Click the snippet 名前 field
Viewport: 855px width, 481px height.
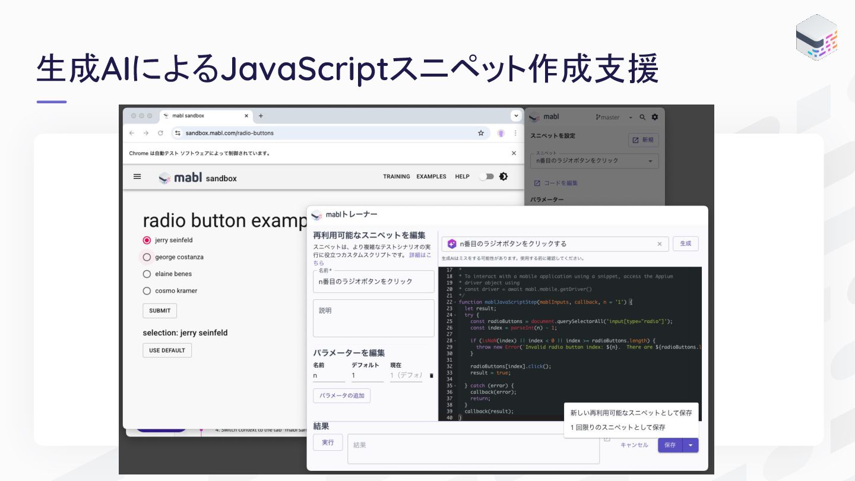tap(373, 281)
